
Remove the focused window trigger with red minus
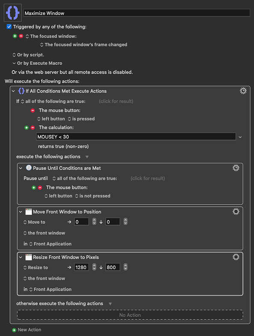coord(21,36)
